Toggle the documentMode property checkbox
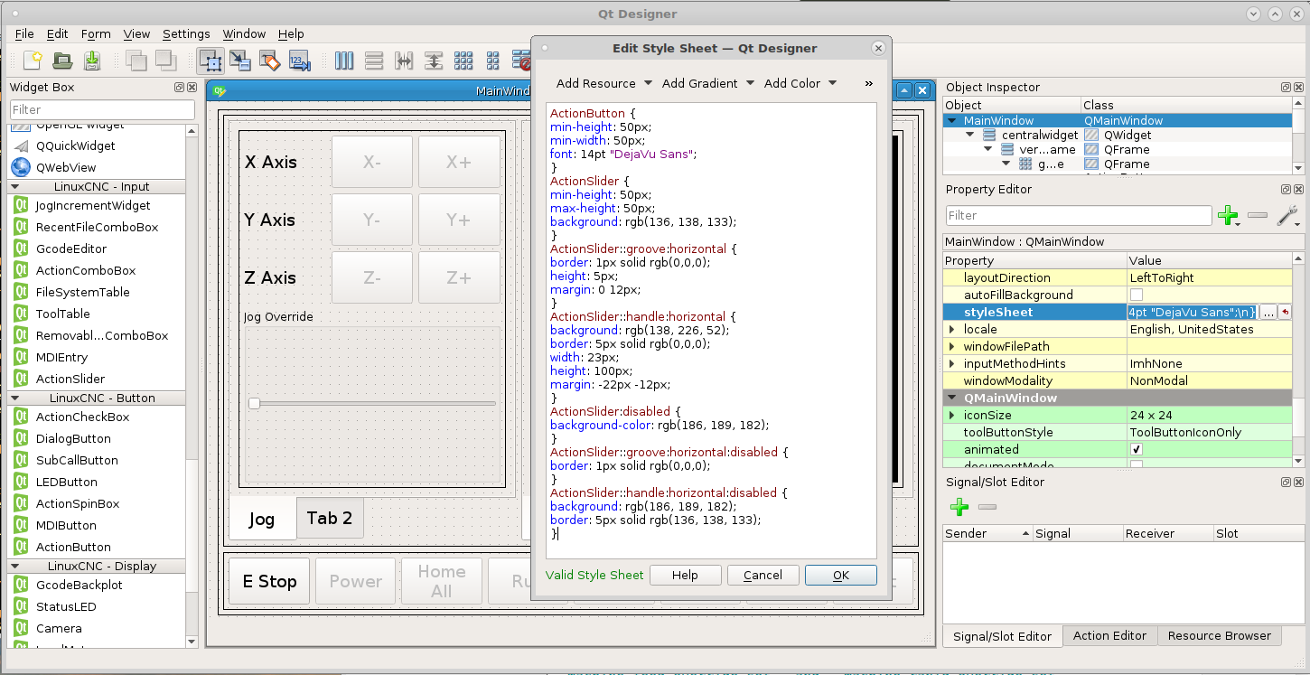 [1137, 465]
